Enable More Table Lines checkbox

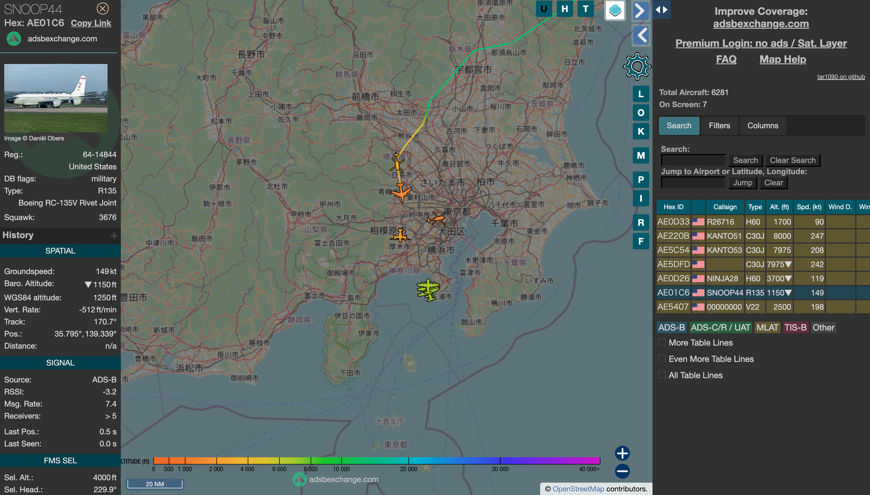[662, 342]
